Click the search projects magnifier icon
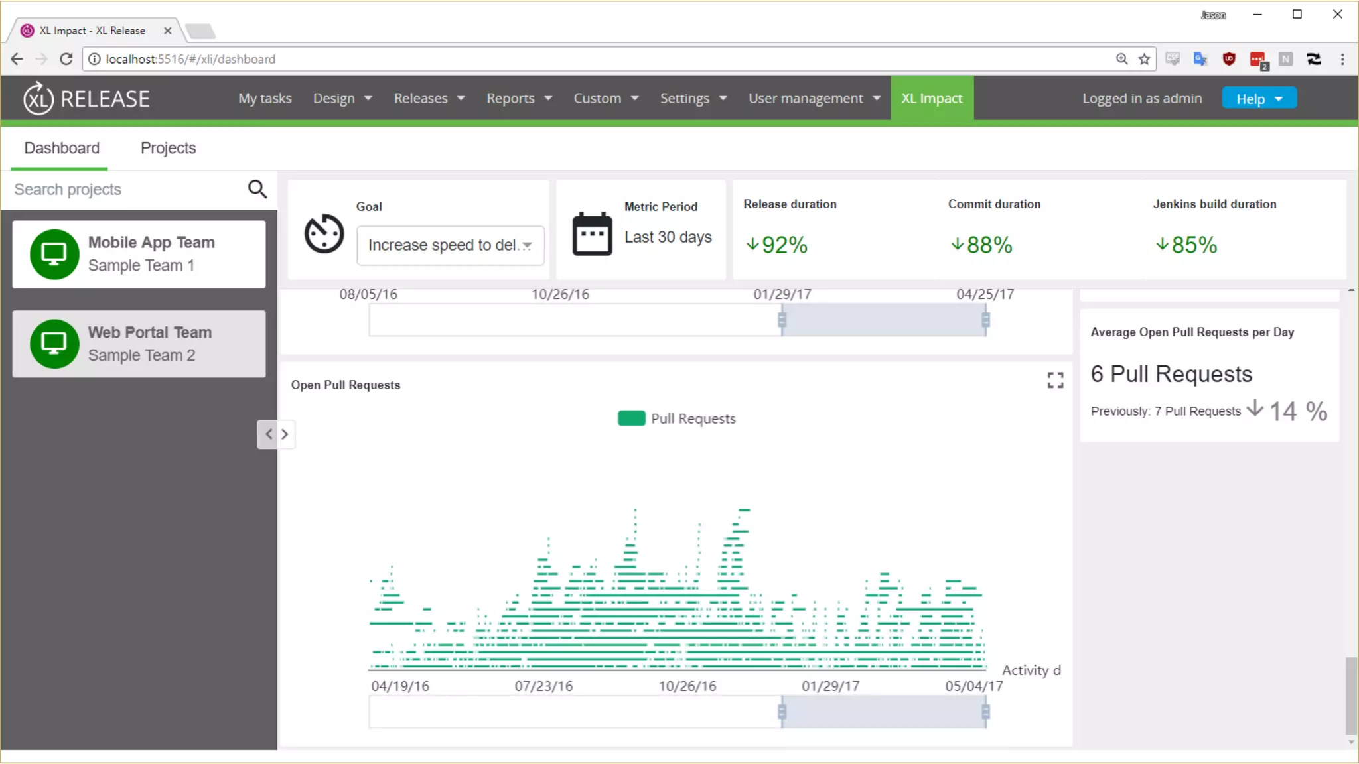Image resolution: width=1359 pixels, height=764 pixels. (x=257, y=190)
